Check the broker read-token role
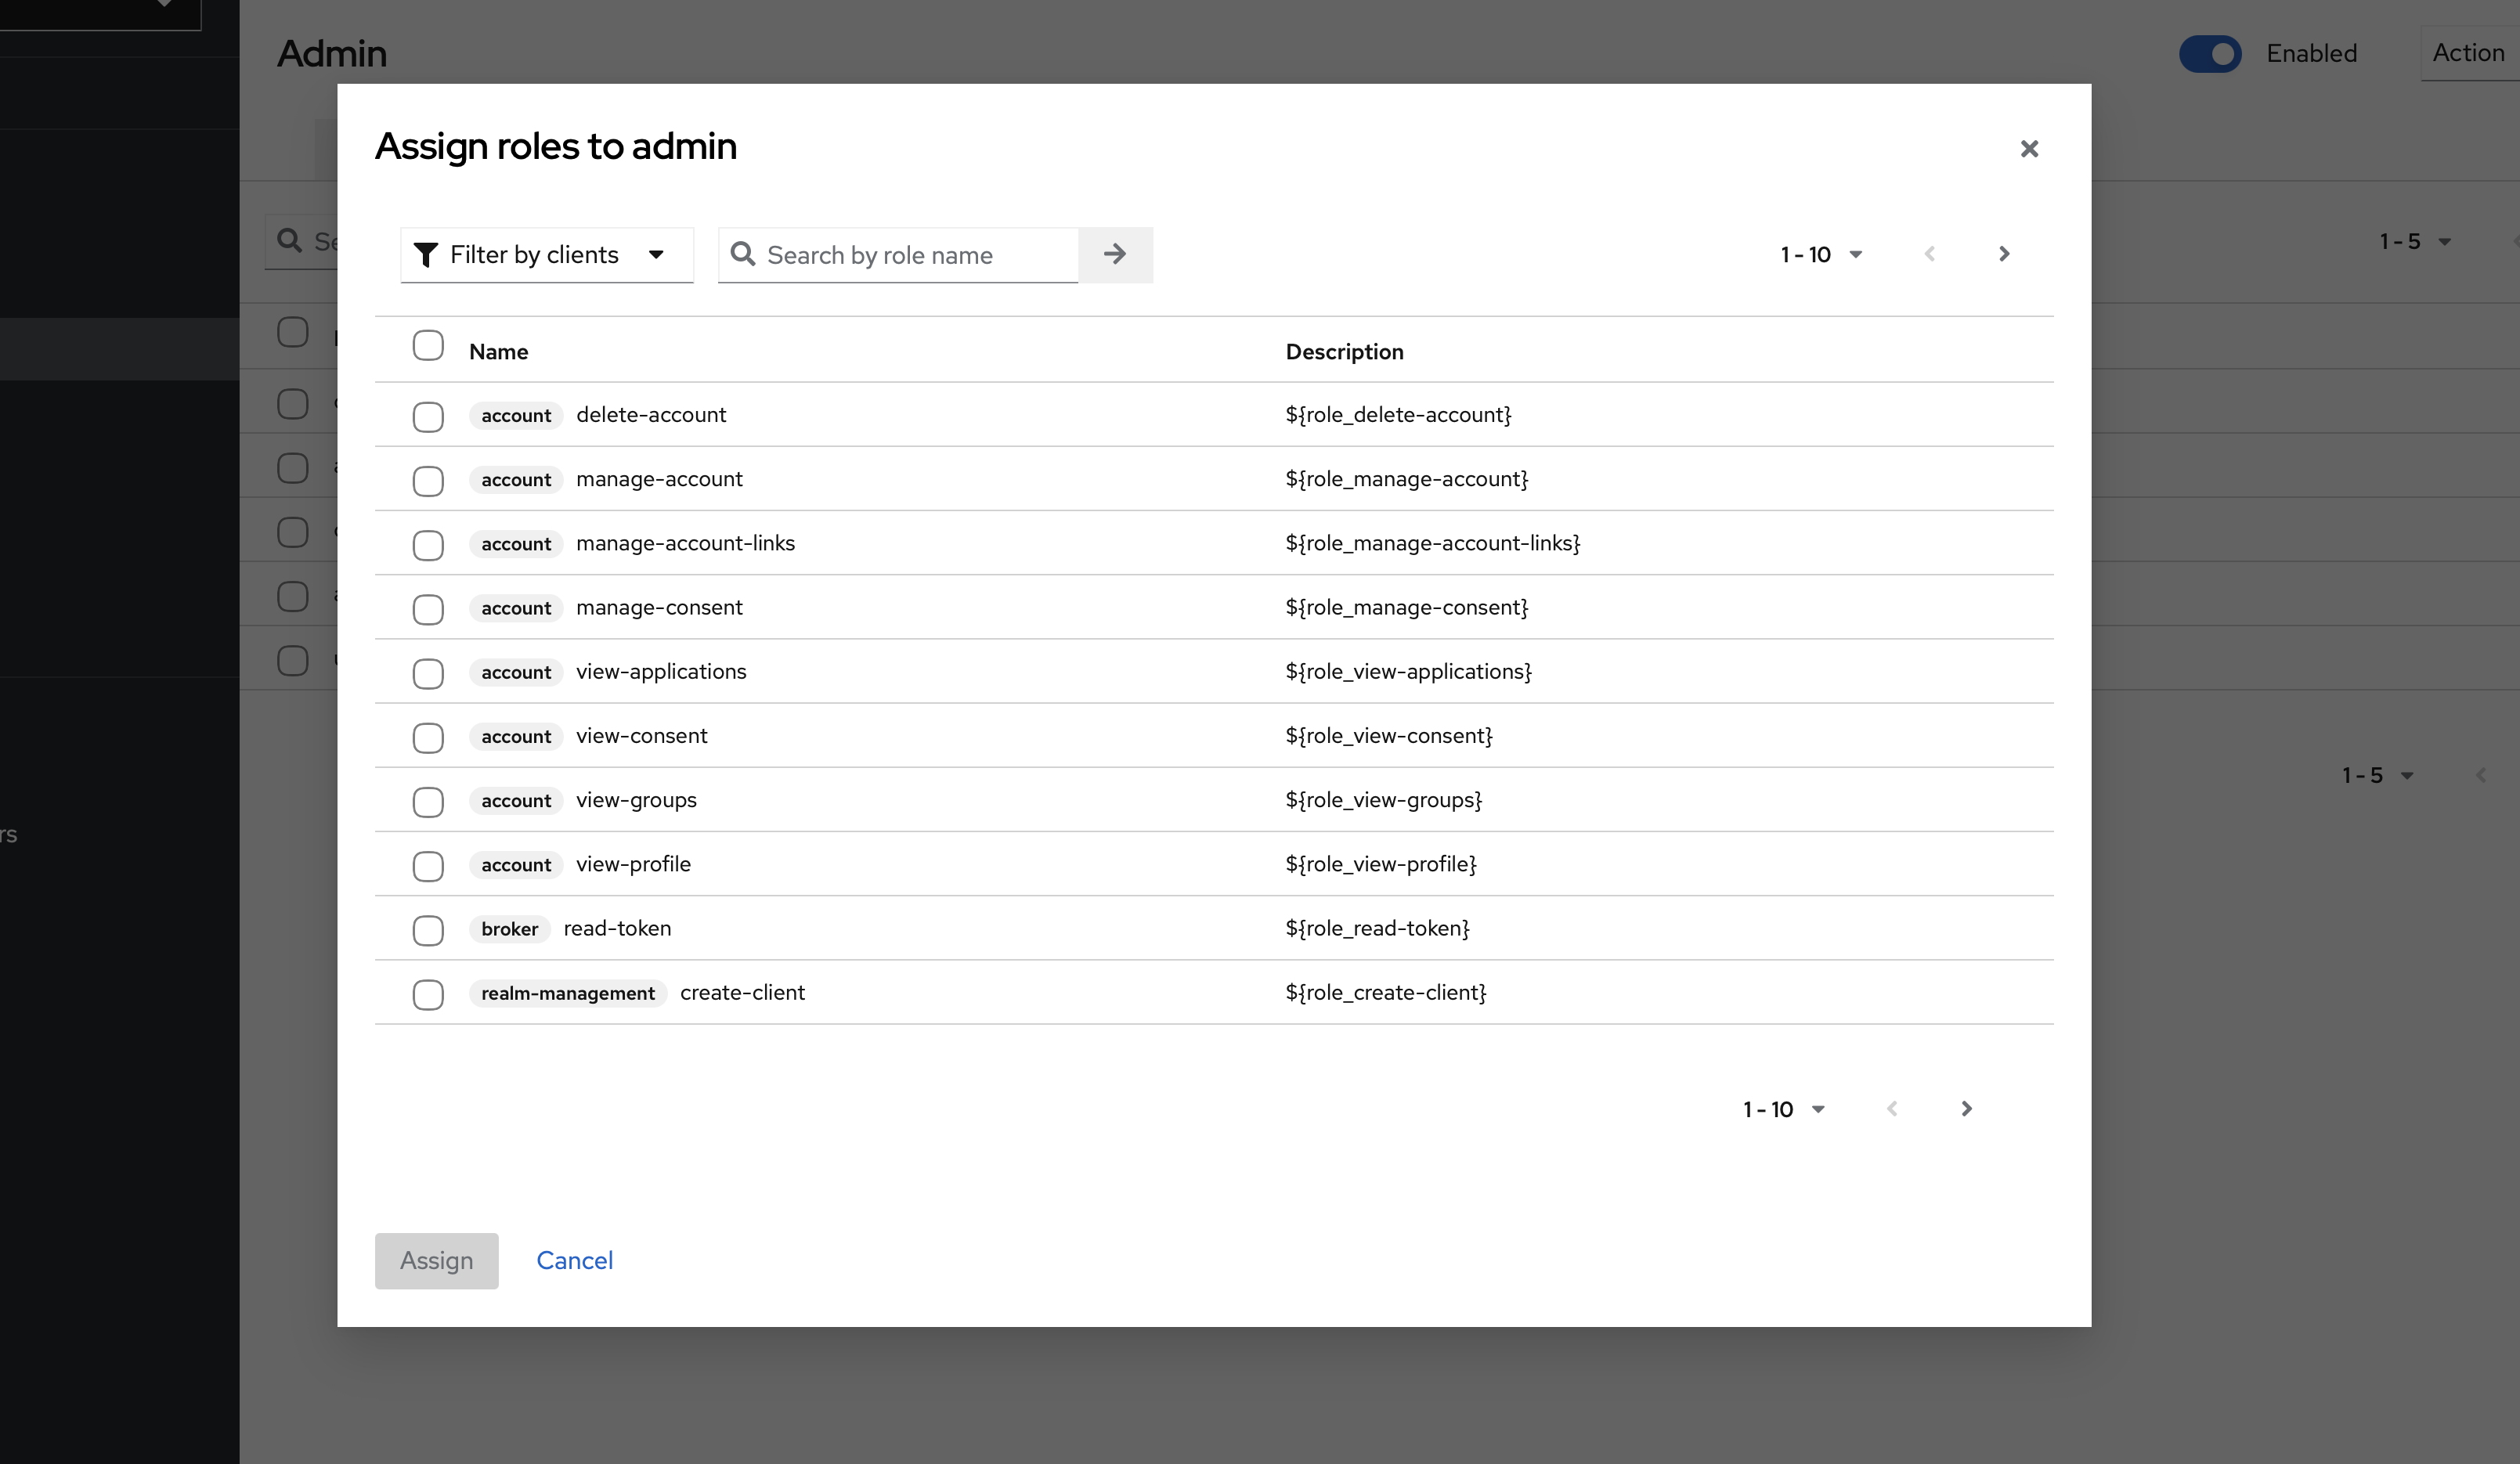The image size is (2520, 1464). [x=428, y=930]
